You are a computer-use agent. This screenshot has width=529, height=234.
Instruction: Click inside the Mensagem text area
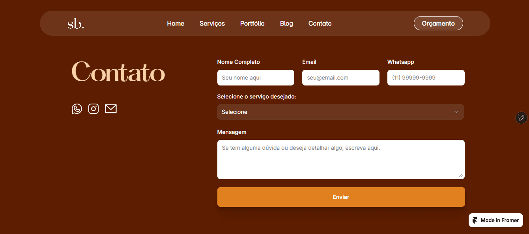(341, 160)
